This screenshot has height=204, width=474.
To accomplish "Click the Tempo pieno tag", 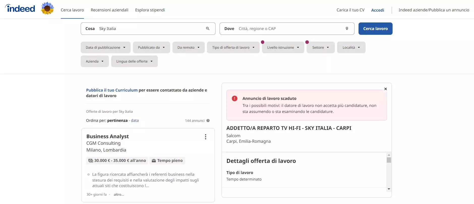I will coord(167,161).
